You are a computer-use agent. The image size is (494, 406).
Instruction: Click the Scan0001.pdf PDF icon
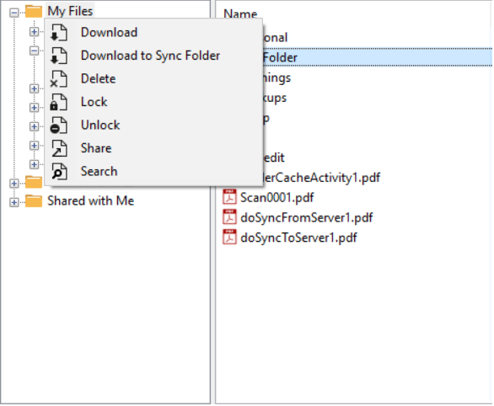pos(229,198)
